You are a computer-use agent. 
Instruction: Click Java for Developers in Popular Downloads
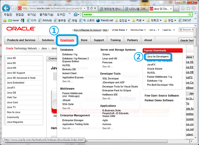pos(158,56)
